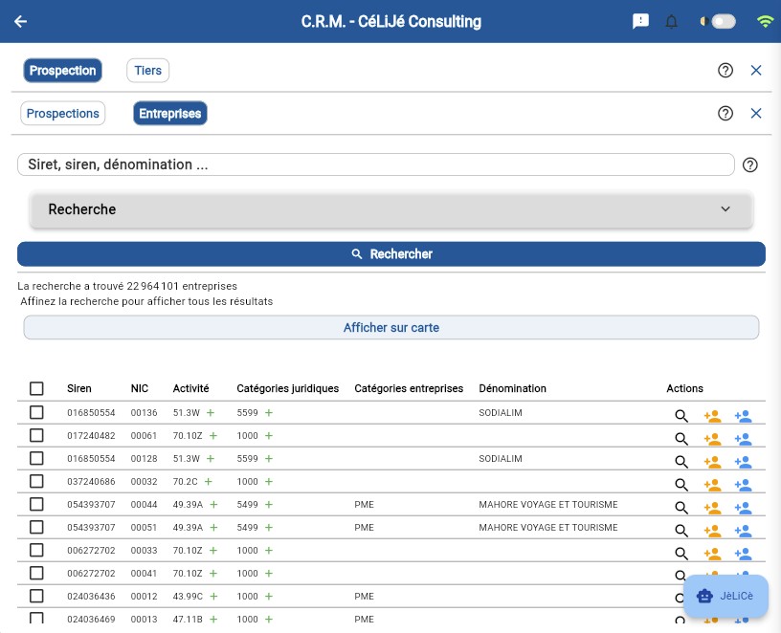Tick checkbox of first MAHORE VOYAGE row
The height and width of the screenshot is (633, 781).
pyautogui.click(x=36, y=505)
